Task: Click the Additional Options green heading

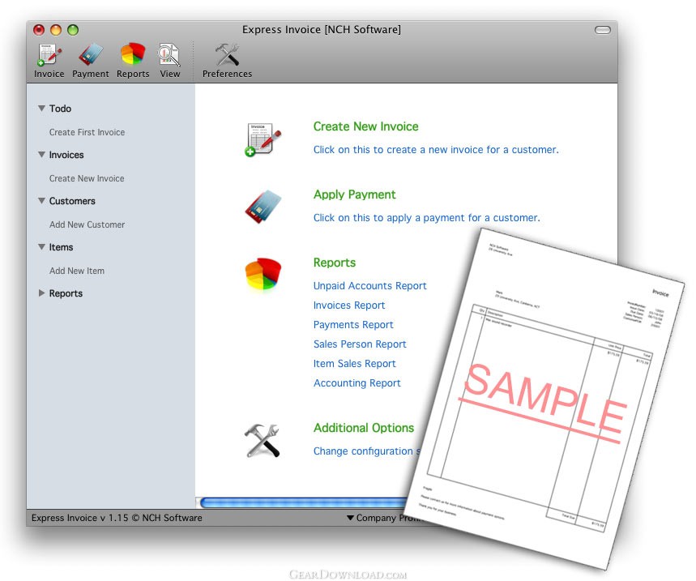Action: pyautogui.click(x=364, y=428)
